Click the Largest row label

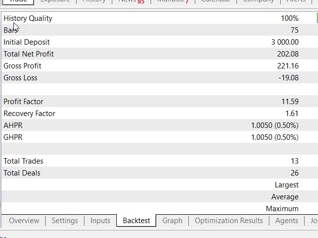point(287,185)
